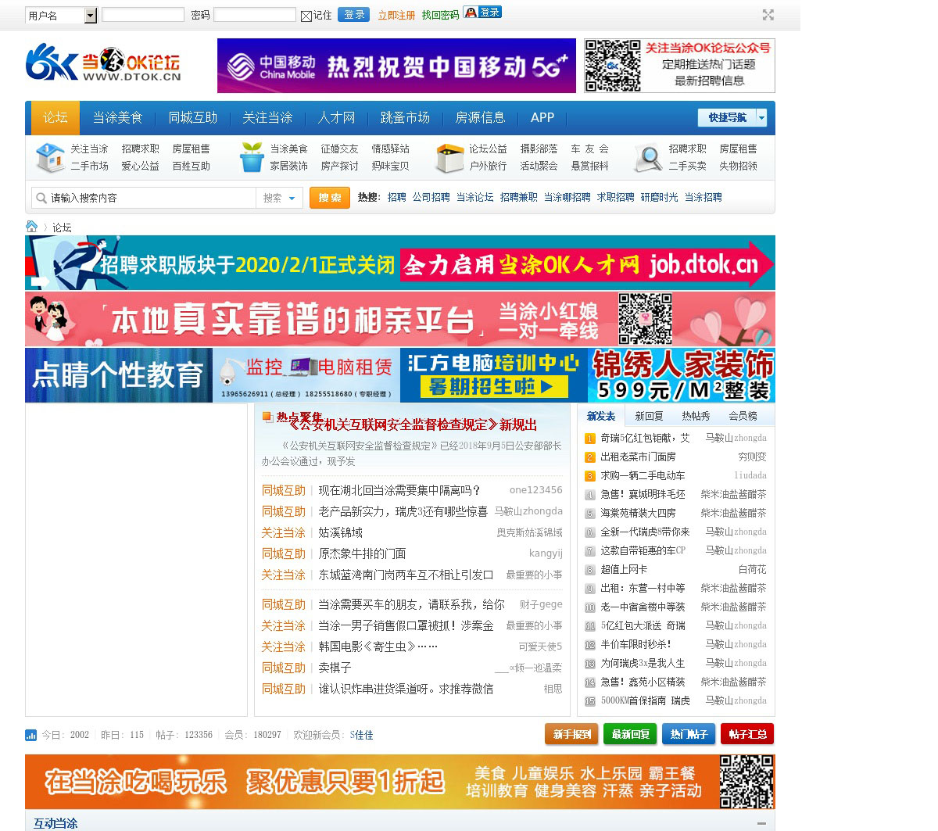Open the 跳蚤市场 nav tab
938x831 pixels.
(x=405, y=117)
